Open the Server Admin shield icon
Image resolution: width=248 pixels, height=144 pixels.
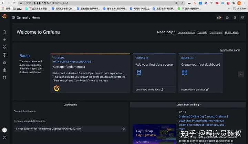4,78
